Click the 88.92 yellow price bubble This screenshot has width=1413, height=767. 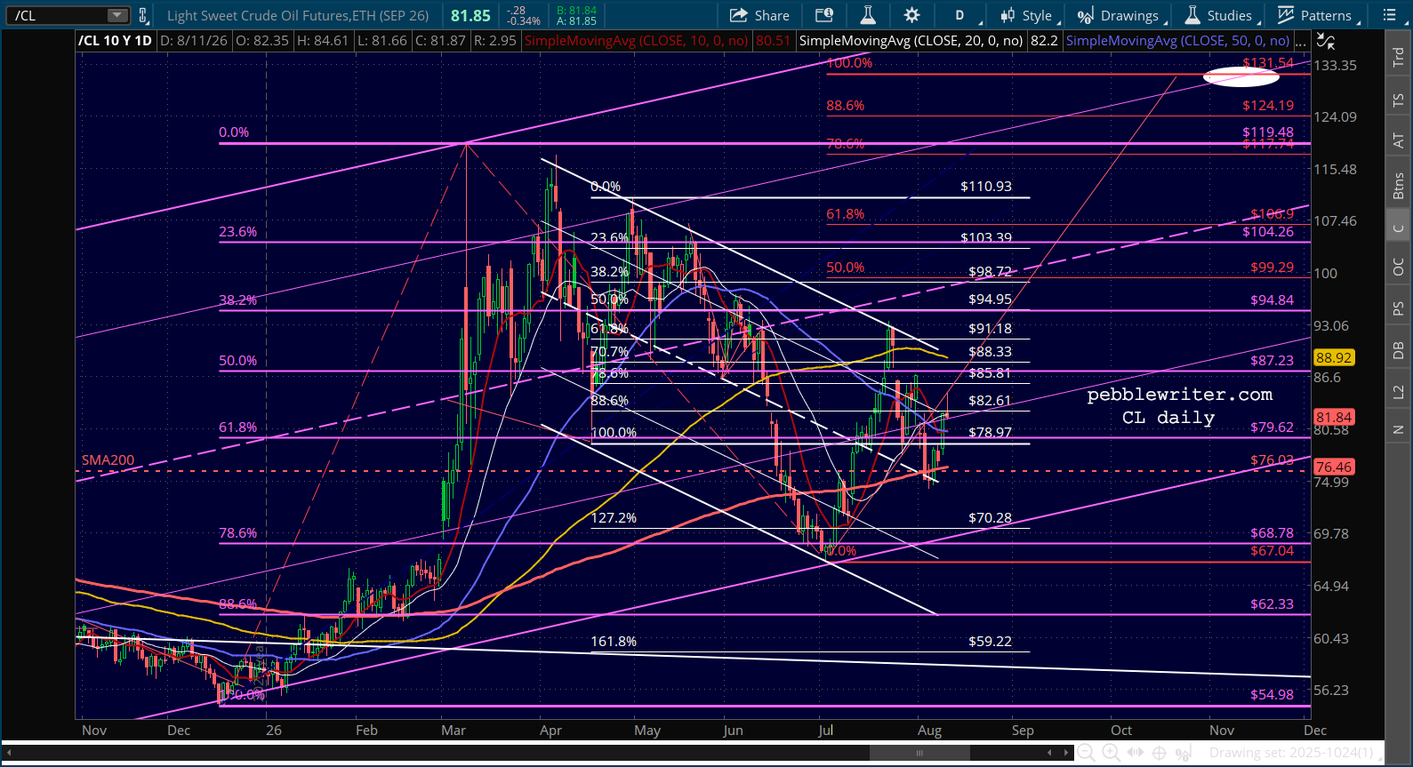(x=1334, y=357)
